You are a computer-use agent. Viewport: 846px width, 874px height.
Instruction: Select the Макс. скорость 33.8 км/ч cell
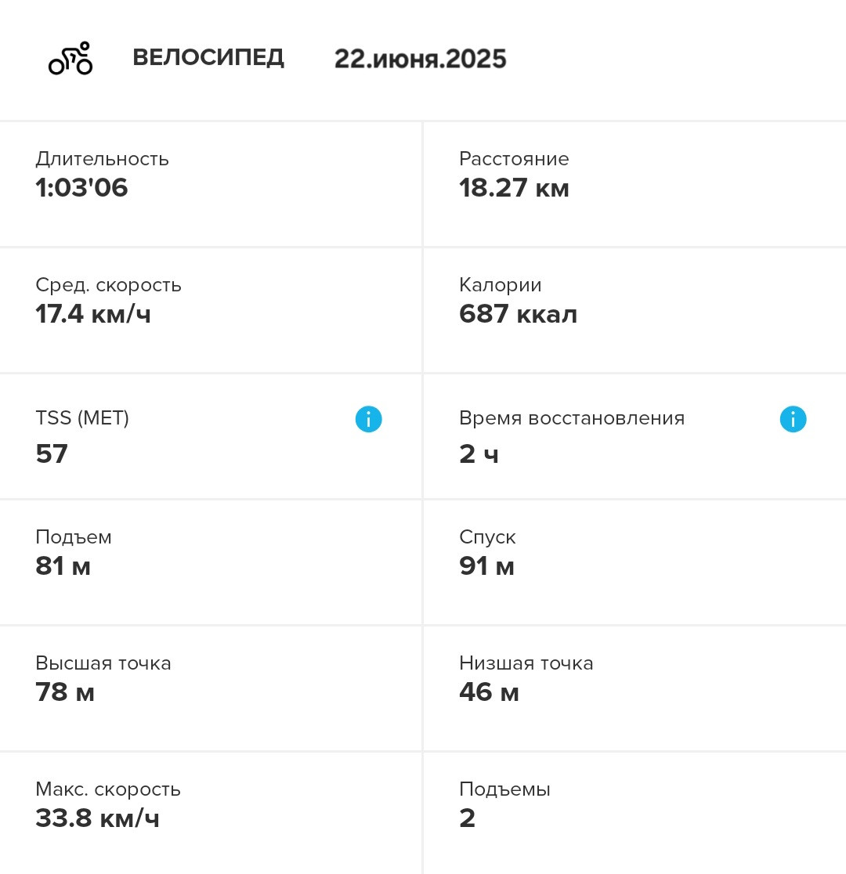(211, 813)
